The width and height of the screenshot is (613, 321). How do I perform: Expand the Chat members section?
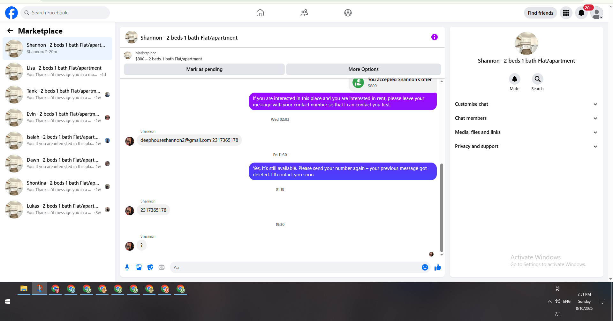pyautogui.click(x=526, y=118)
